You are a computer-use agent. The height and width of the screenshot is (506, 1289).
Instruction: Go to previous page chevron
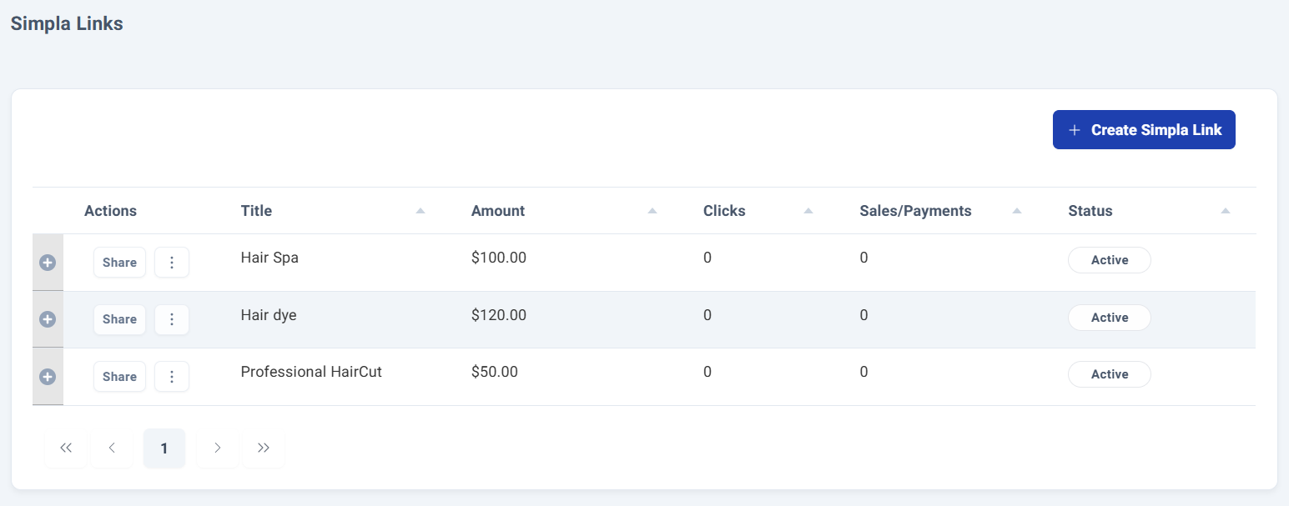pos(112,448)
